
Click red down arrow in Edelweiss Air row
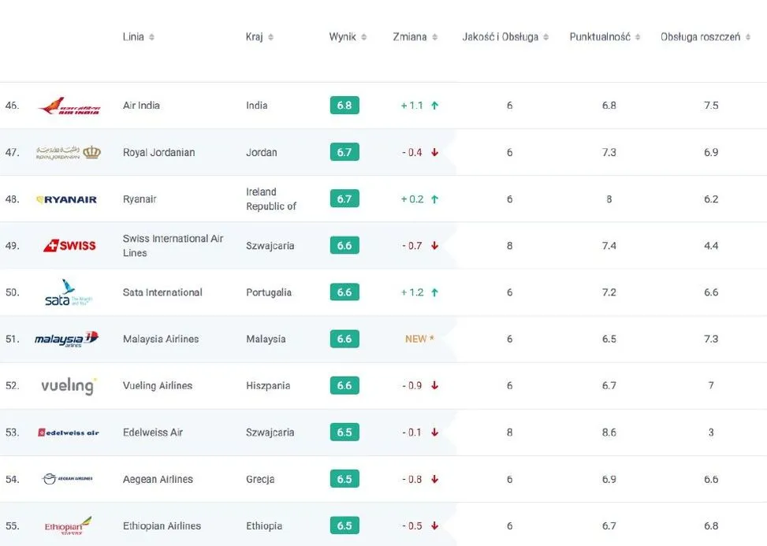point(434,433)
